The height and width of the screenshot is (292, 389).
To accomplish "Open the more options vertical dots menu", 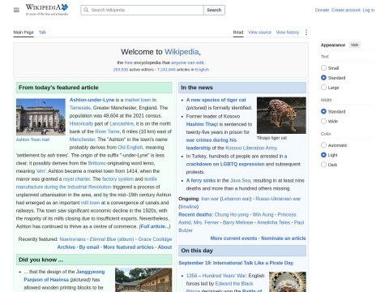I will (306, 32).
